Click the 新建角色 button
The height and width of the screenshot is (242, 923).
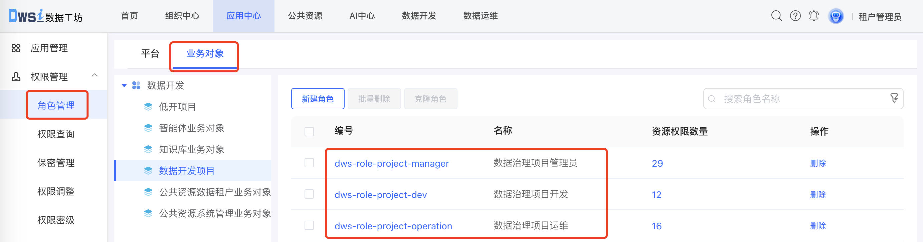coord(318,99)
